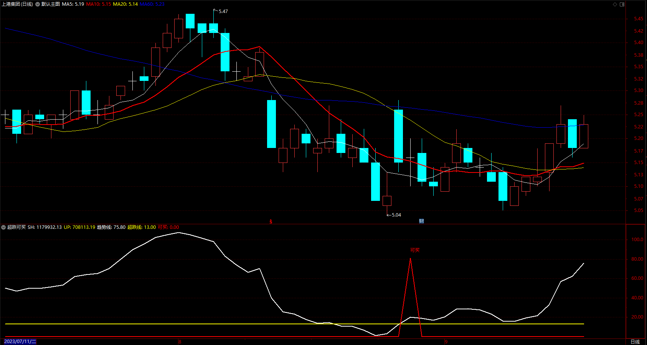
Task: Click the MA5: 5.19 indicator label
Action: point(73,4)
